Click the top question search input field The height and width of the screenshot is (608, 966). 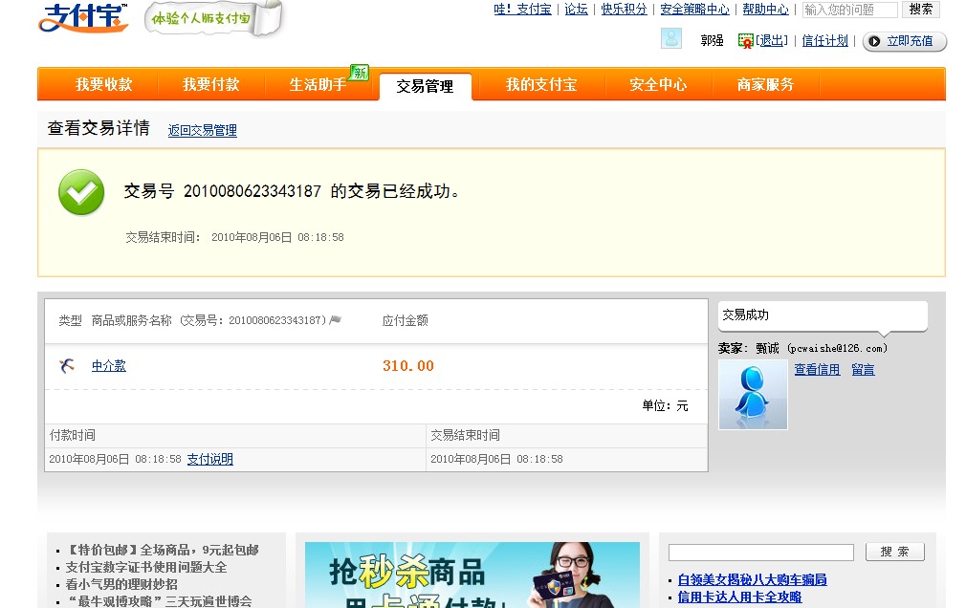[x=849, y=10]
